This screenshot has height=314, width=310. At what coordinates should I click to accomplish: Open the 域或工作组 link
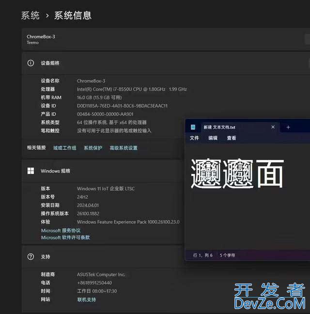(x=64, y=148)
